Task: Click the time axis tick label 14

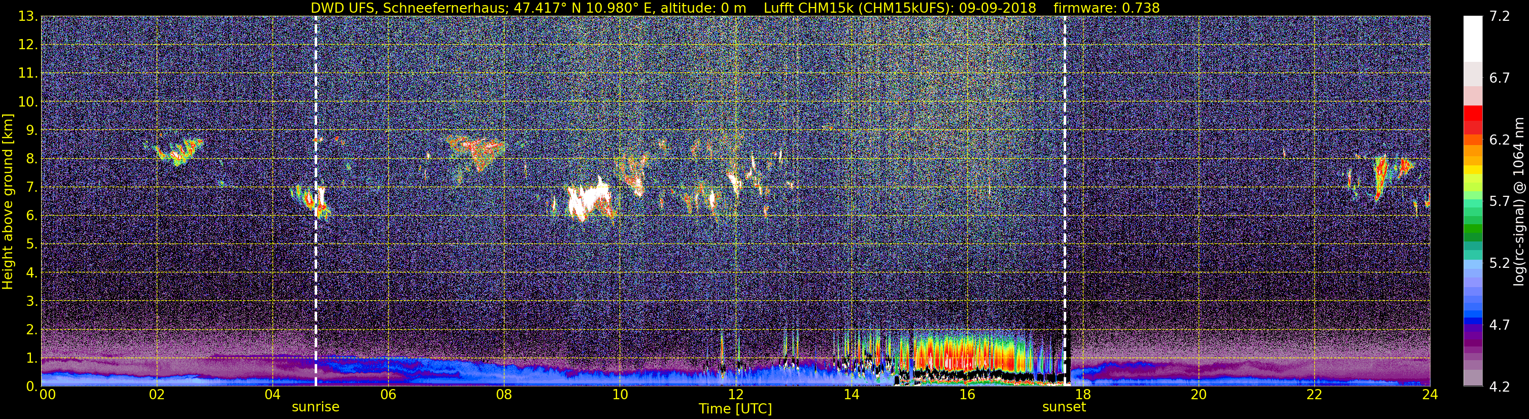Action: tap(851, 395)
